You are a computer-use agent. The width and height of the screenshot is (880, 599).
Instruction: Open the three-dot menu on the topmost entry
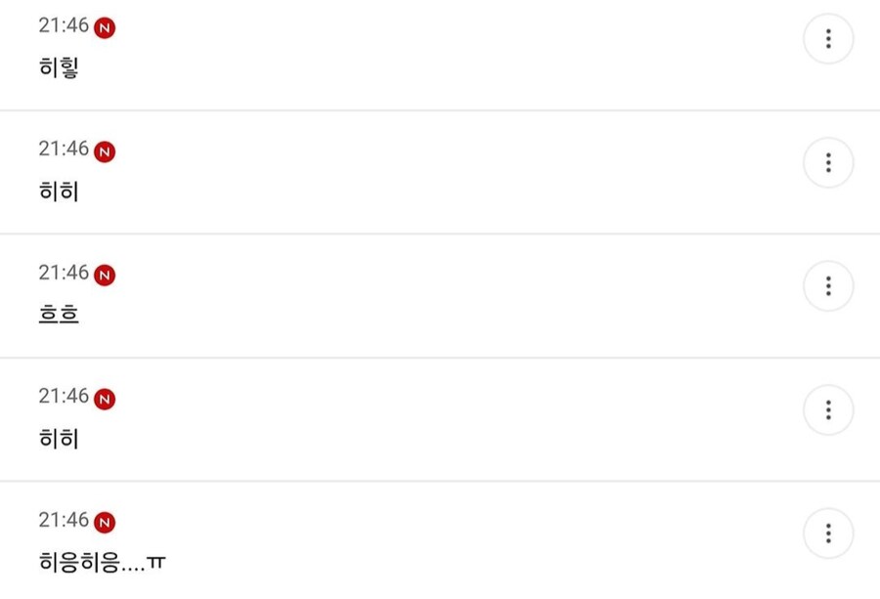click(x=828, y=39)
